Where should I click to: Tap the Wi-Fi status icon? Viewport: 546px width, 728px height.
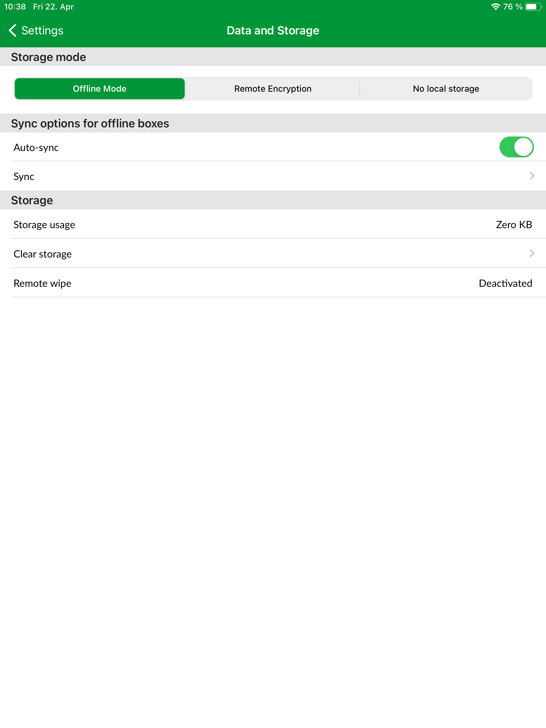click(495, 7)
